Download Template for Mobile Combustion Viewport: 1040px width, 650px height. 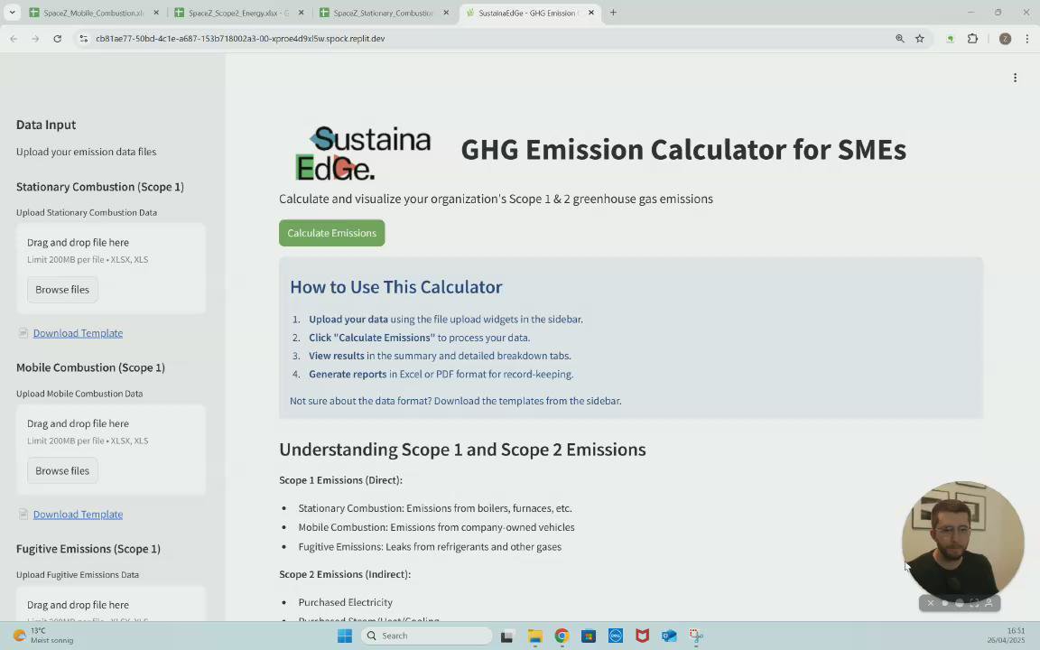coord(78,514)
